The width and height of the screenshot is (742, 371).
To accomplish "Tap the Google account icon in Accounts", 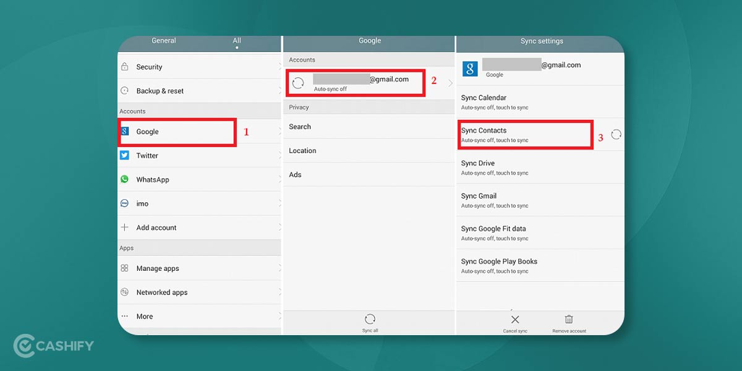I will point(124,132).
